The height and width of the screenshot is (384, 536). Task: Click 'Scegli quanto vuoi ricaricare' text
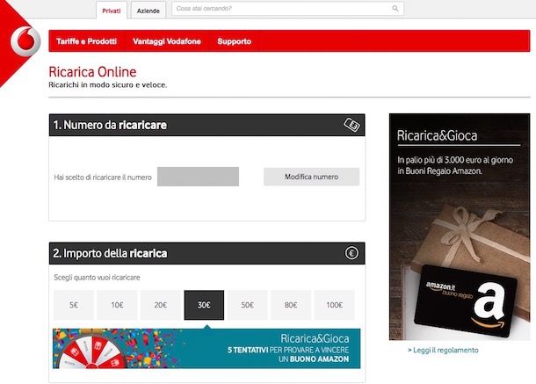click(97, 278)
